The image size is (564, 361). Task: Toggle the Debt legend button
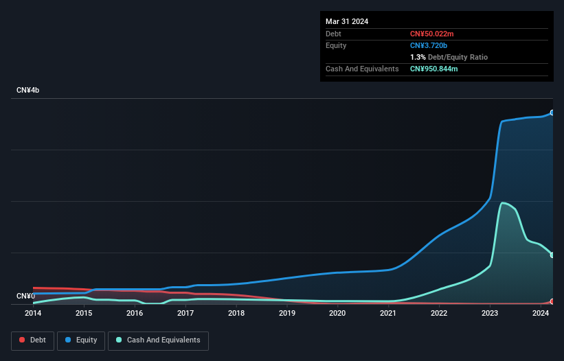click(x=33, y=340)
